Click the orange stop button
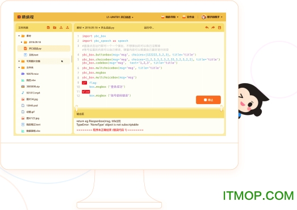The width and height of the screenshot is (297, 210). tap(208, 100)
